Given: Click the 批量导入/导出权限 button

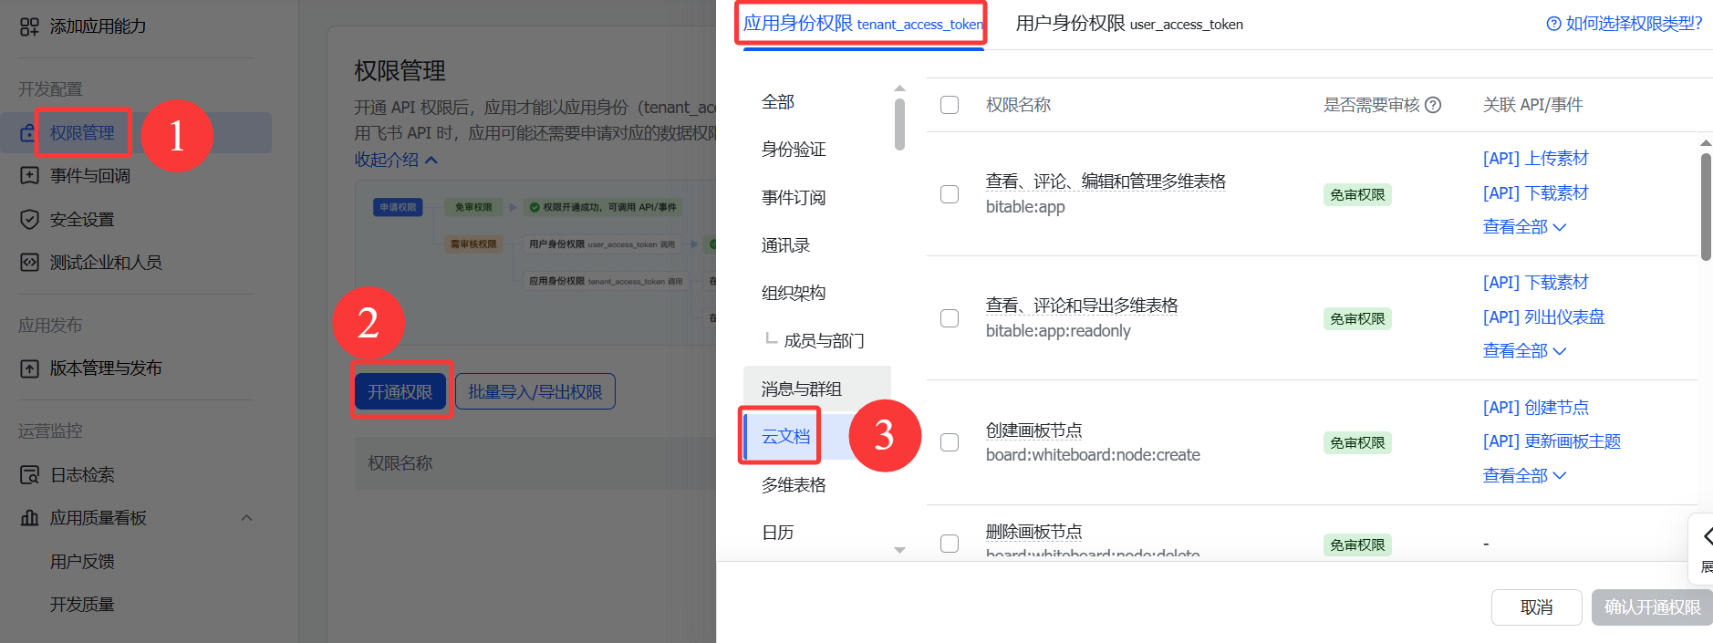Looking at the screenshot, I should coord(535,391).
